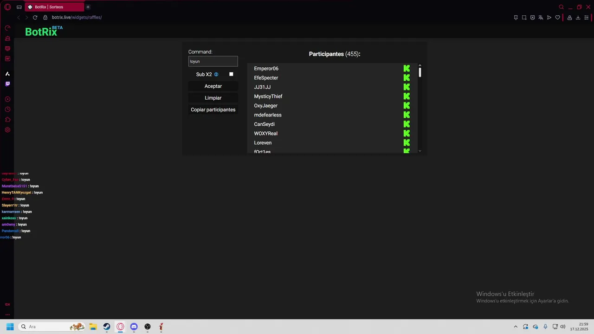Image resolution: width=594 pixels, height=334 pixels.
Task: Take a snapshot with dashed-square icon
Action: (524, 18)
